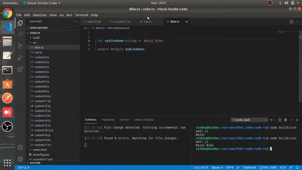Screen dimensions: 302x170
Task: Click the editor vertical scrollbar
Action: (300, 66)
